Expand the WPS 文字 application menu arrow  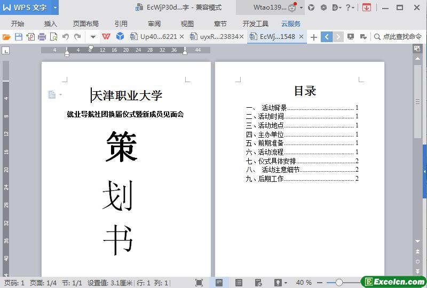[55, 8]
